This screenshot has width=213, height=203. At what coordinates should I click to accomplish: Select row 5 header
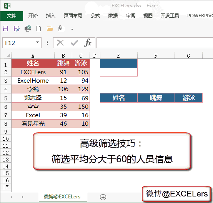[x=6, y=98]
